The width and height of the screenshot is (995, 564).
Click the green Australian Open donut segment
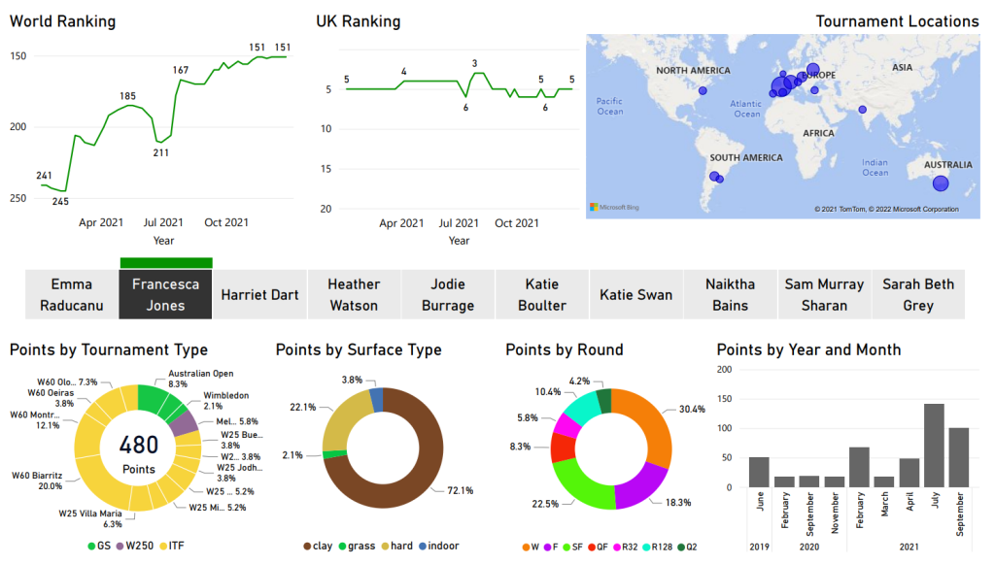(x=150, y=397)
